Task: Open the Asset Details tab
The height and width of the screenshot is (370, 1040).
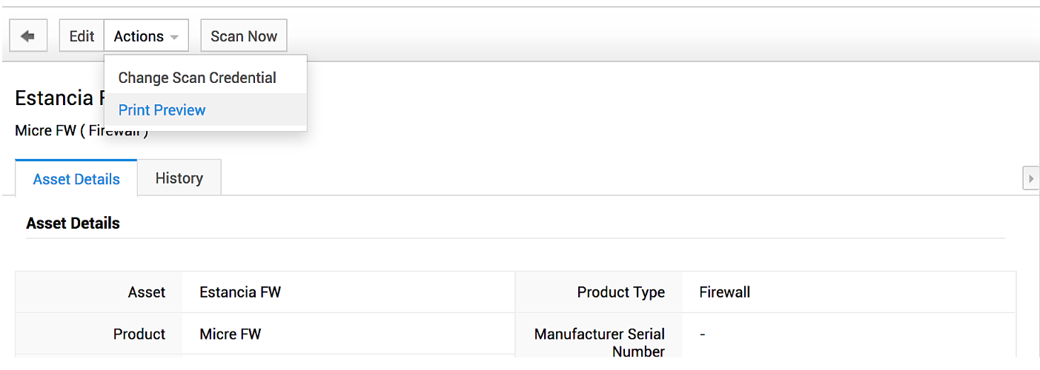Action: pyautogui.click(x=76, y=179)
